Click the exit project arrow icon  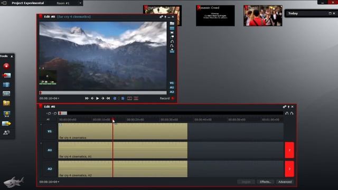(x=4, y=3)
